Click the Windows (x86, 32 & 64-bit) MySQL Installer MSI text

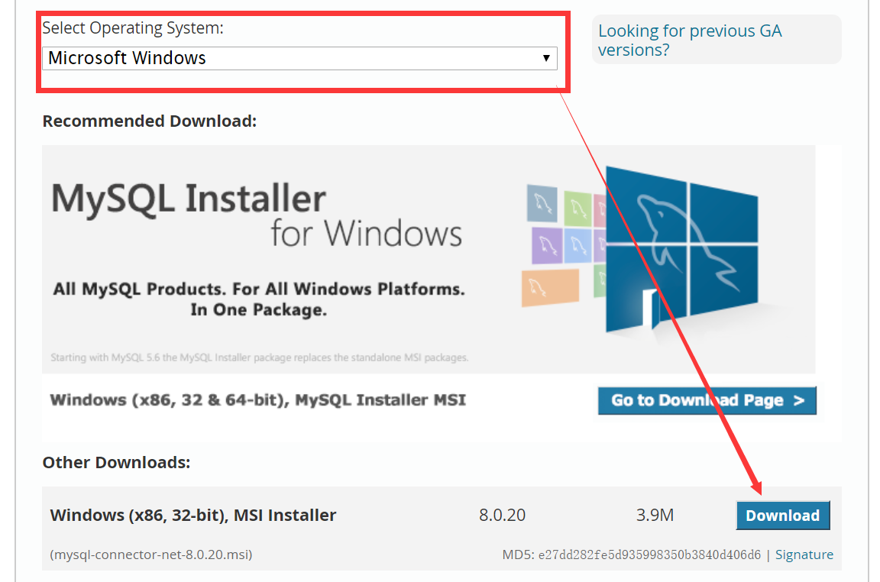[x=258, y=400]
